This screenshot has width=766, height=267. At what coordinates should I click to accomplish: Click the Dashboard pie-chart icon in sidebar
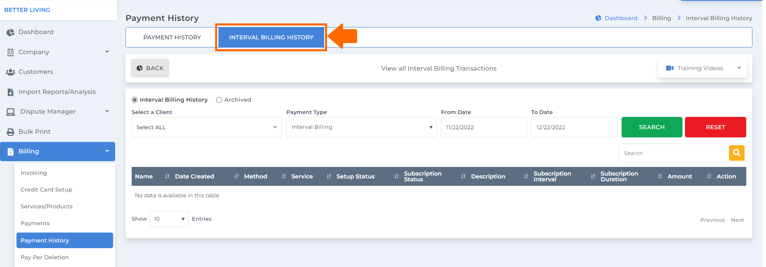click(x=10, y=32)
